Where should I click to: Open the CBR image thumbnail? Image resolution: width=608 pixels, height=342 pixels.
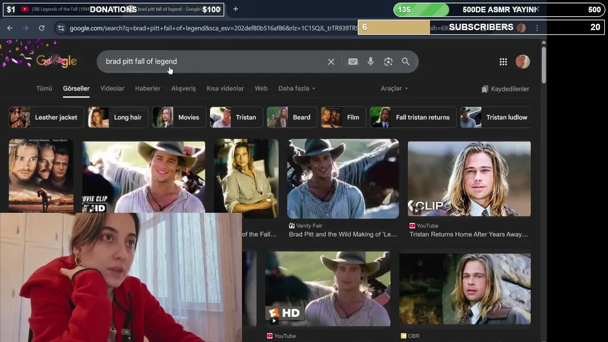pyautogui.click(x=465, y=289)
